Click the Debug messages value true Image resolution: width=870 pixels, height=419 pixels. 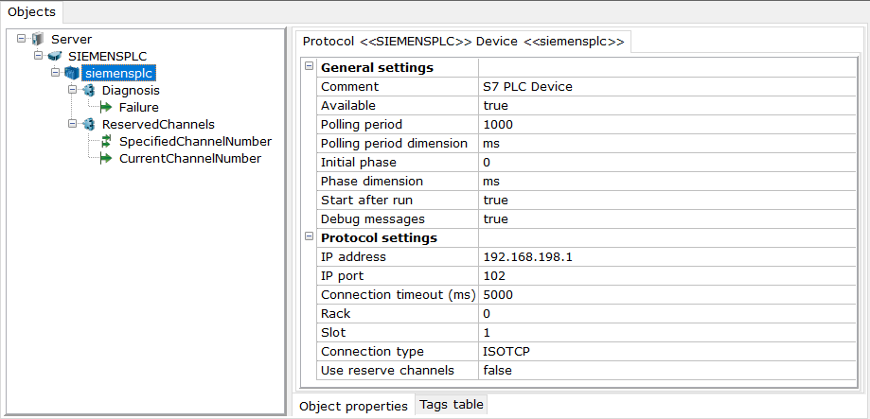[667, 218]
